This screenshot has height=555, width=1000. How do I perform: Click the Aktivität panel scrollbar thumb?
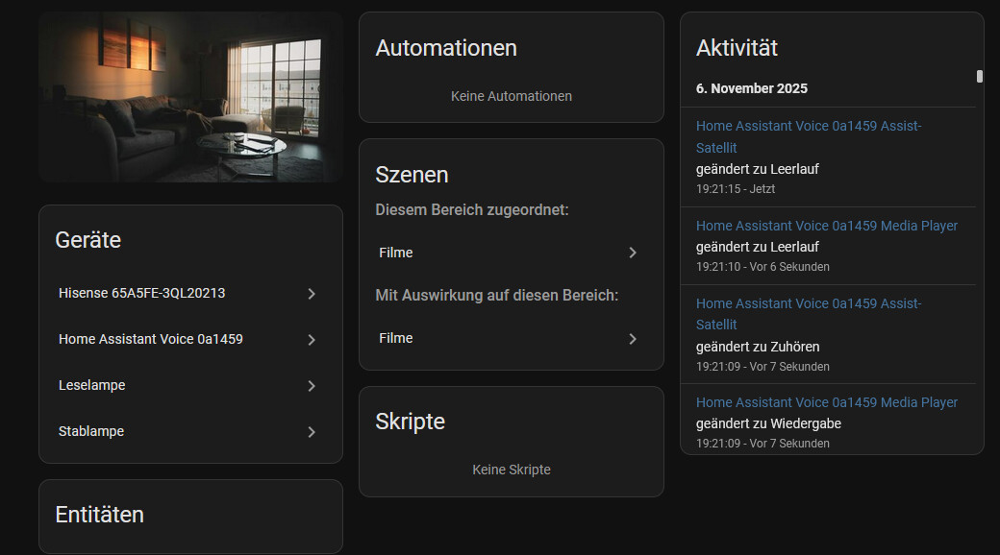(980, 76)
